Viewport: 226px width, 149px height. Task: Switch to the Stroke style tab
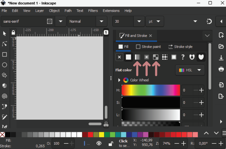[180, 47]
